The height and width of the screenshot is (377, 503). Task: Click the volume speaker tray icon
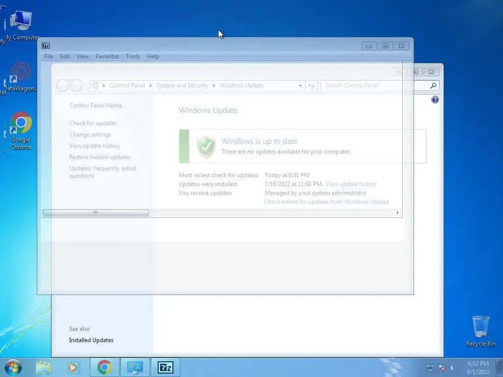tap(453, 368)
